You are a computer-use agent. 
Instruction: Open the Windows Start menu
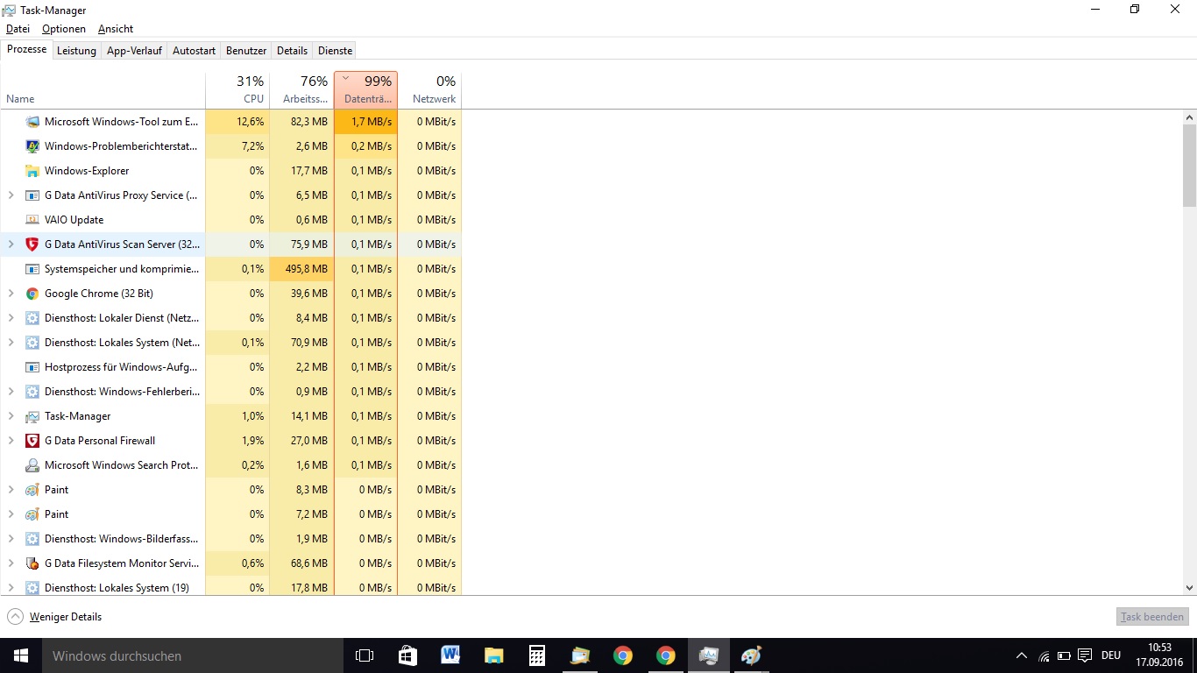click(x=21, y=655)
